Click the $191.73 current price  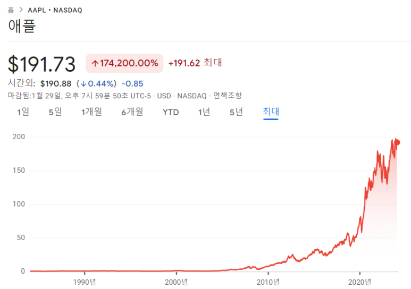(x=41, y=64)
